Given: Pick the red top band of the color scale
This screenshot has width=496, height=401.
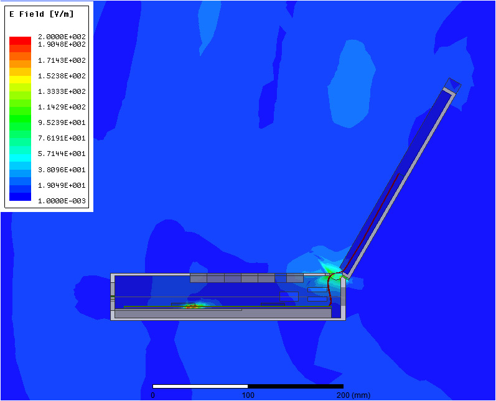Looking at the screenshot, I should pyautogui.click(x=21, y=40).
